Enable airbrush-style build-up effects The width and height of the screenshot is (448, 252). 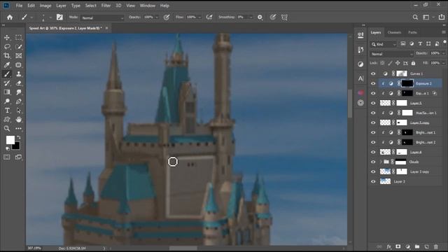tap(209, 17)
